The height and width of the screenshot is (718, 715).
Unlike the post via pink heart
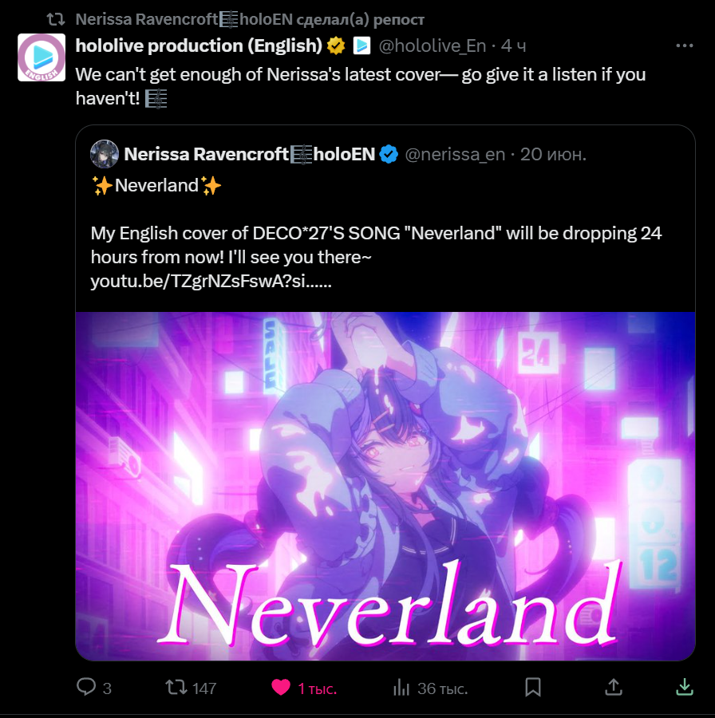[x=281, y=688]
